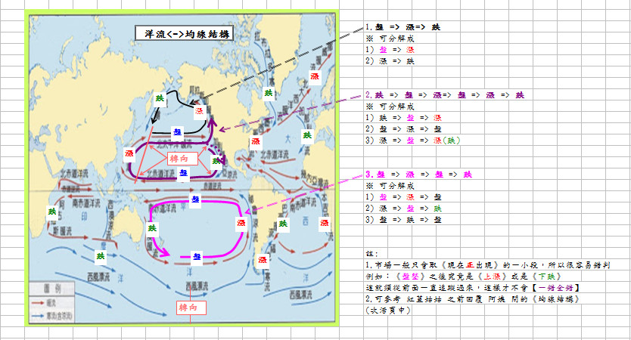Click the pink heading '3. 盤 => 漲 => 盤 => 跌'
This screenshot has width=631, height=340.
click(418, 175)
